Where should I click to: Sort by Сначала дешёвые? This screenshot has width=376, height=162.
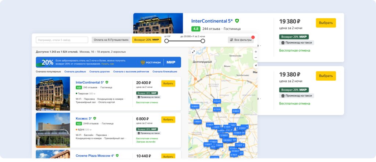coord(75,71)
